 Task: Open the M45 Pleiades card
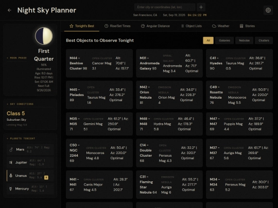[99, 95]
